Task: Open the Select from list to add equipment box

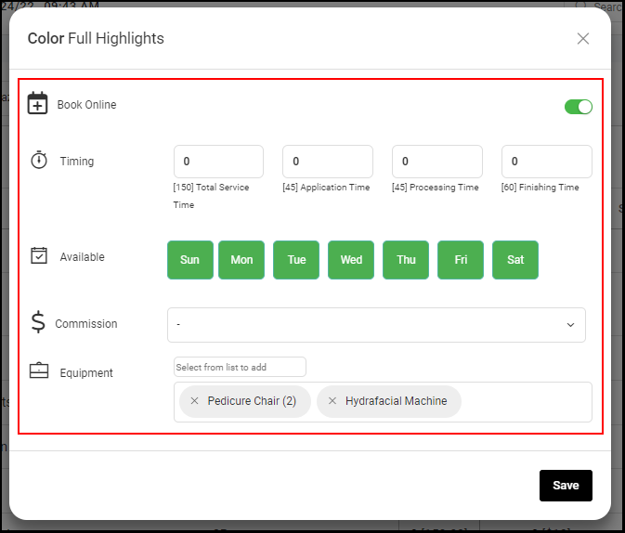Action: coord(240,367)
